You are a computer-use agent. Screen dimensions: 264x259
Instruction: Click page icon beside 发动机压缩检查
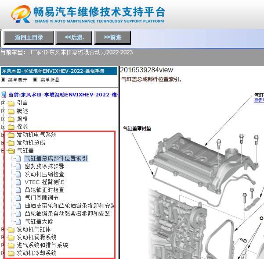pos(18,174)
